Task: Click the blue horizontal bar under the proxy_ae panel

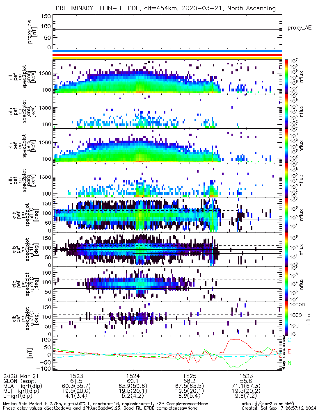Action: (167, 51)
